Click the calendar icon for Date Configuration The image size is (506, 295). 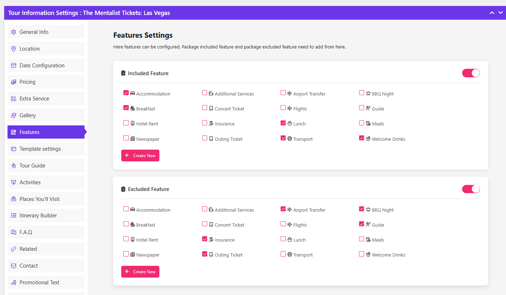[x=14, y=66]
